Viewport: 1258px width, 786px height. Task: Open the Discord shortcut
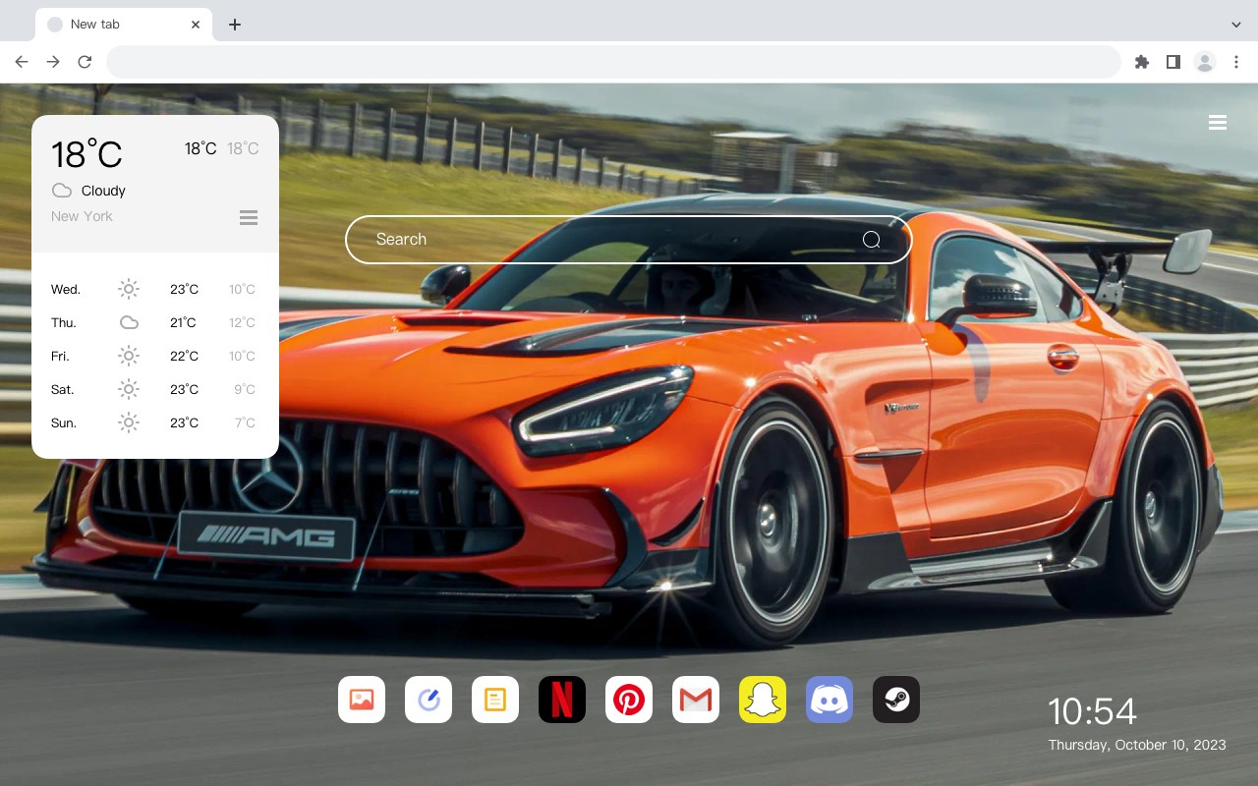tap(829, 700)
